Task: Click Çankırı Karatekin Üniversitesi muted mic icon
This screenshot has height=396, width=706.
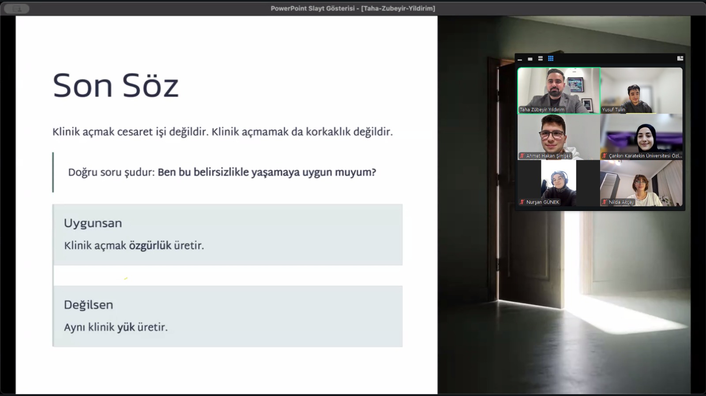Action: [x=605, y=156]
